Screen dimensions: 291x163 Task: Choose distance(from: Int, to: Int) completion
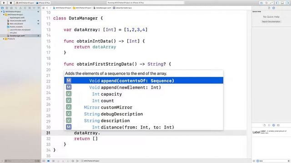click(144, 127)
